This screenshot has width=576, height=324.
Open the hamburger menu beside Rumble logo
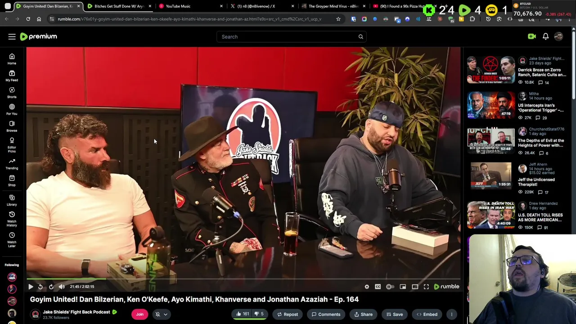point(12,36)
